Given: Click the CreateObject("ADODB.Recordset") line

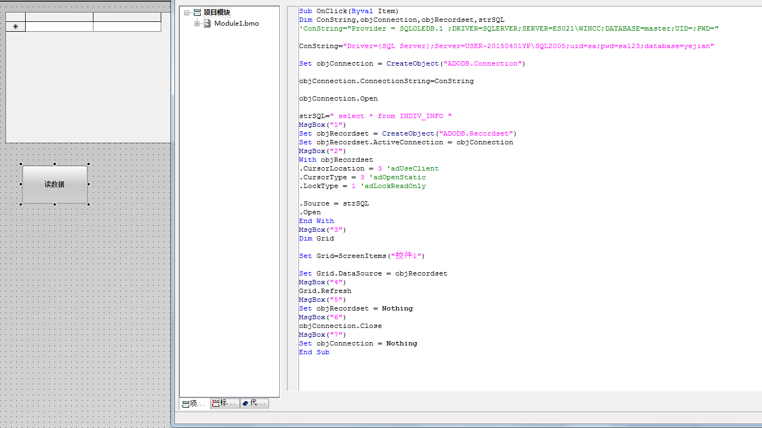Looking at the screenshot, I should click(x=408, y=133).
